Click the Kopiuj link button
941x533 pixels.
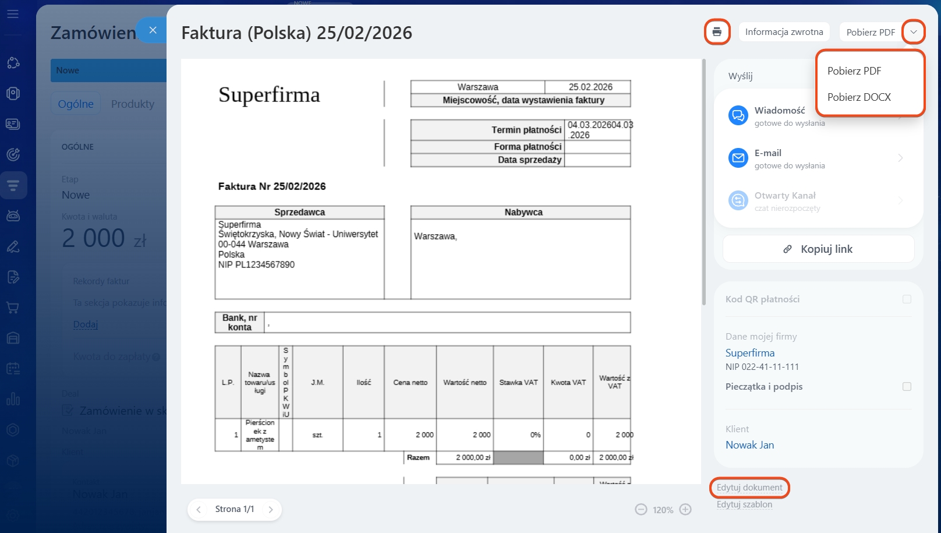coord(818,249)
